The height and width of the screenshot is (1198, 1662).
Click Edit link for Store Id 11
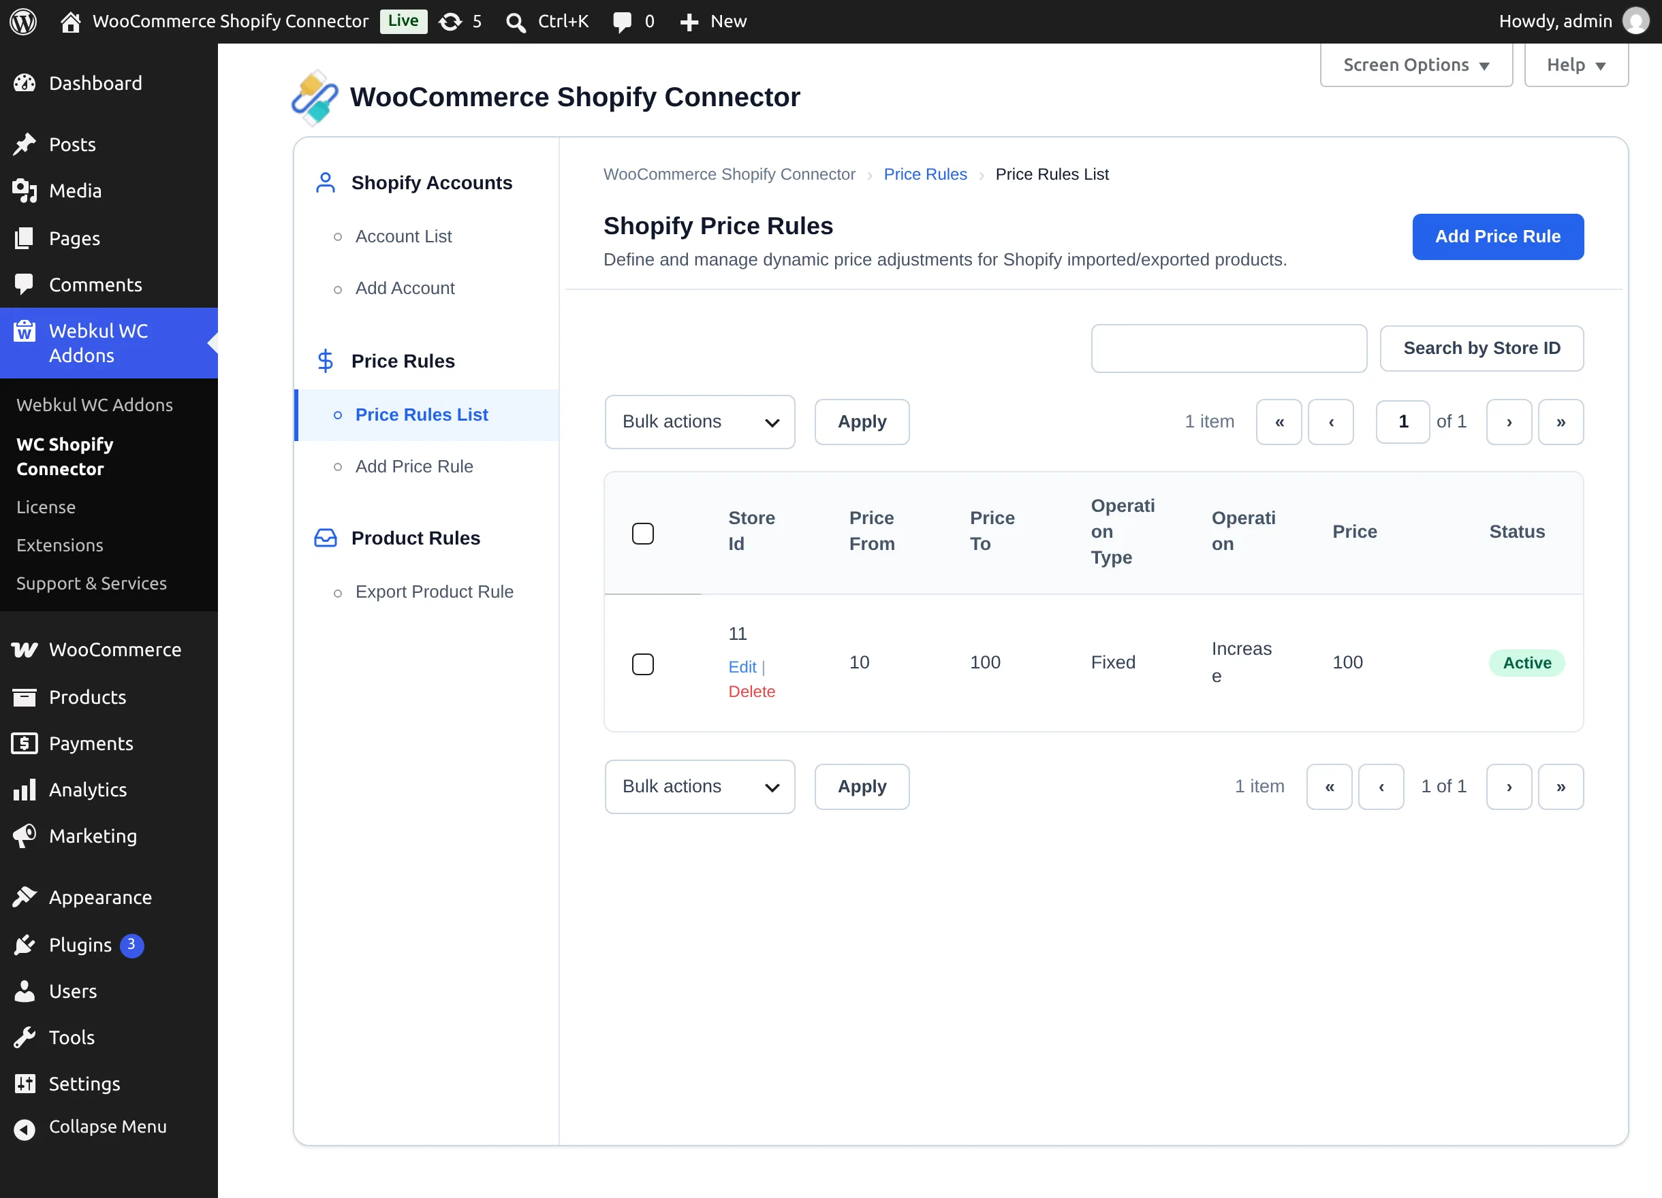[x=742, y=666]
